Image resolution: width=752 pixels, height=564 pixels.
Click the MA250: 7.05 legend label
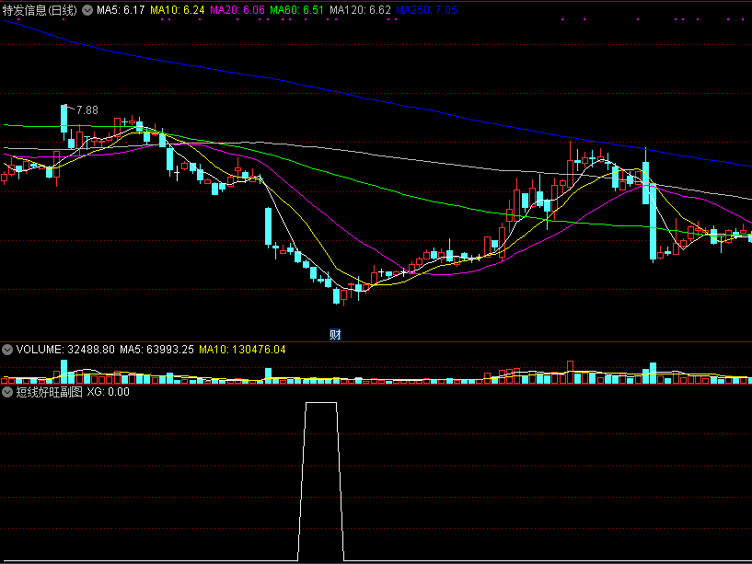click(426, 10)
